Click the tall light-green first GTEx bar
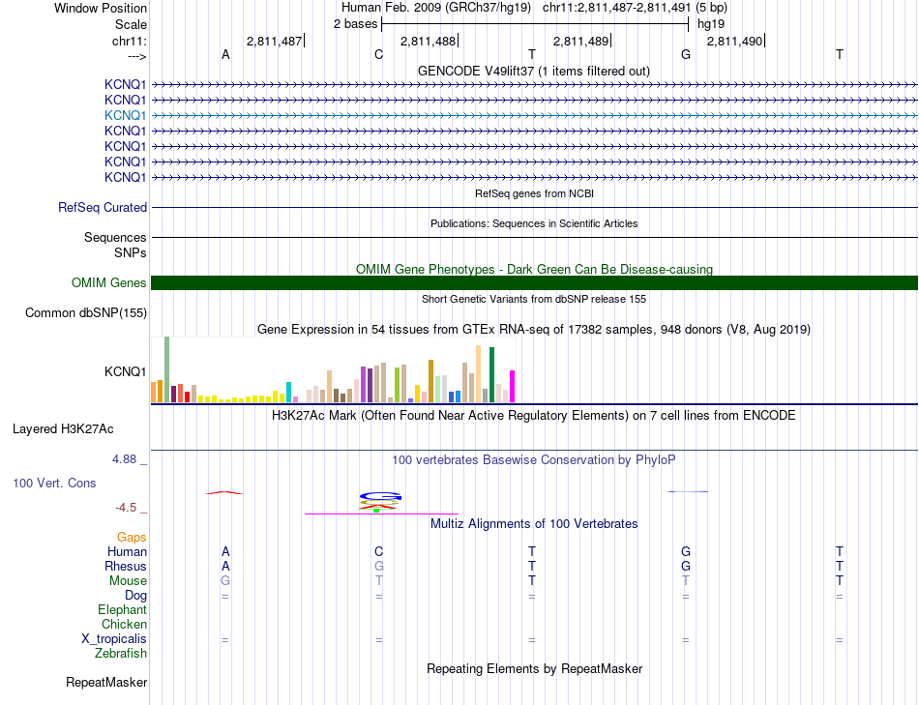This screenshot has width=919, height=705. click(x=166, y=369)
